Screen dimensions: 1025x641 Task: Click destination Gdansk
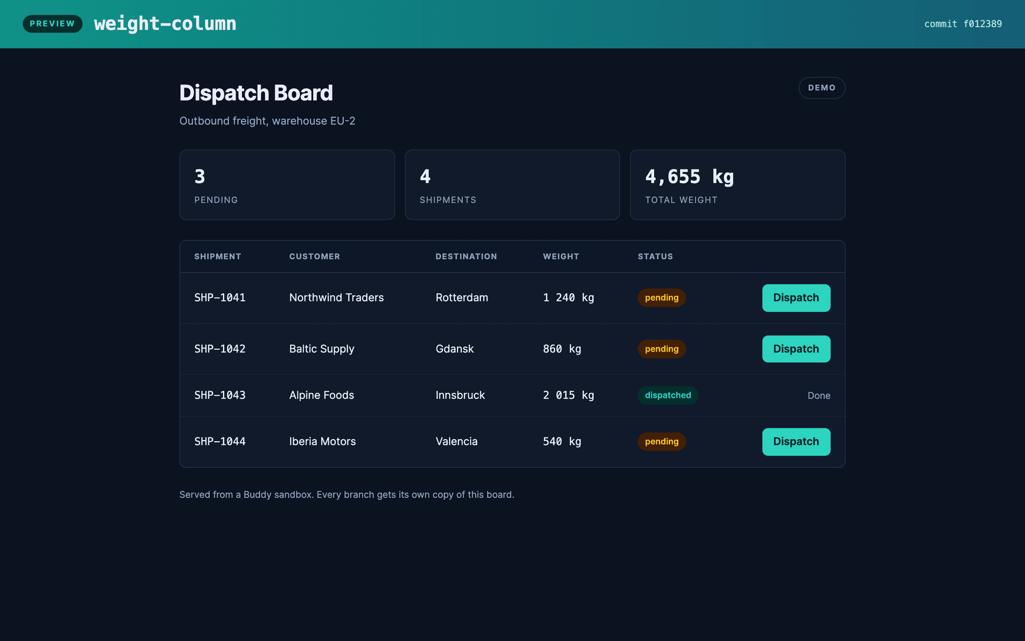[455, 349]
